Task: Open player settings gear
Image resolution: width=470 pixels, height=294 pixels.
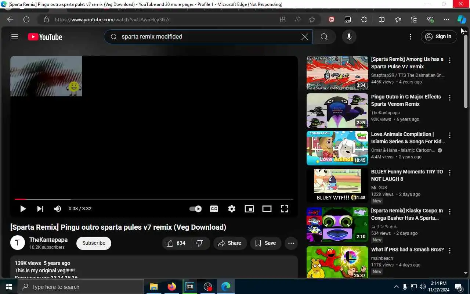Action: tap(232, 209)
